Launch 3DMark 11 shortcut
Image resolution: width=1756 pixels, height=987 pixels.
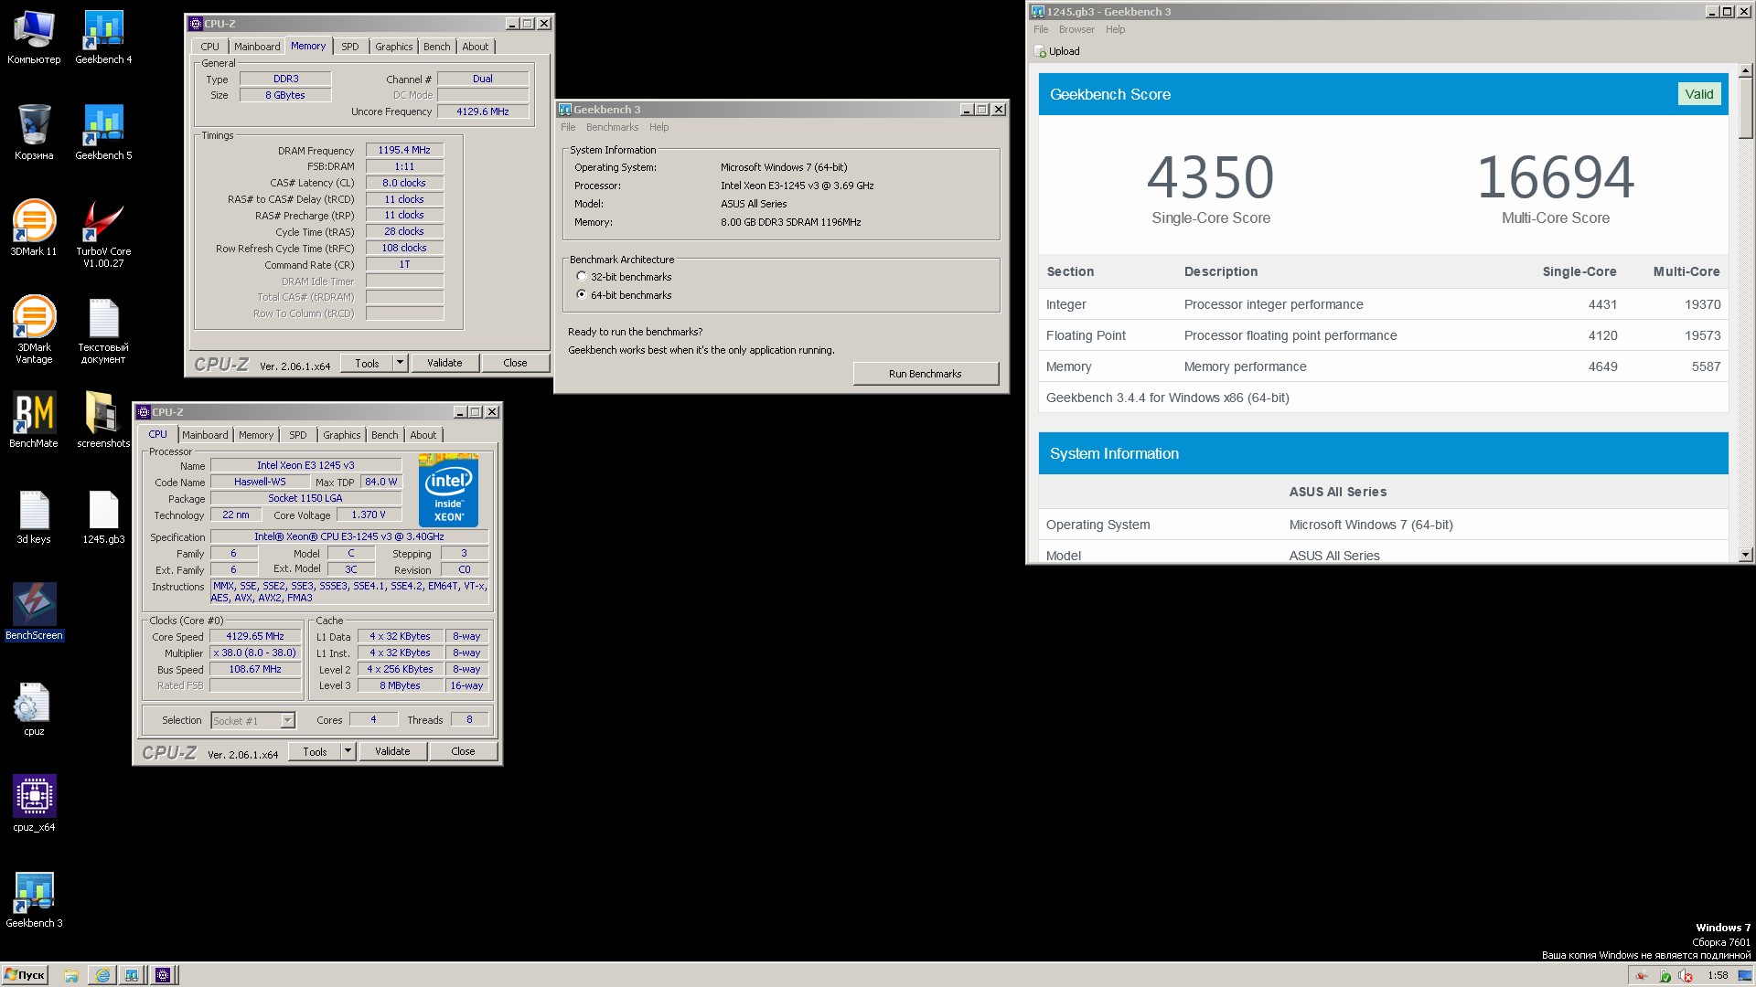[x=34, y=228]
